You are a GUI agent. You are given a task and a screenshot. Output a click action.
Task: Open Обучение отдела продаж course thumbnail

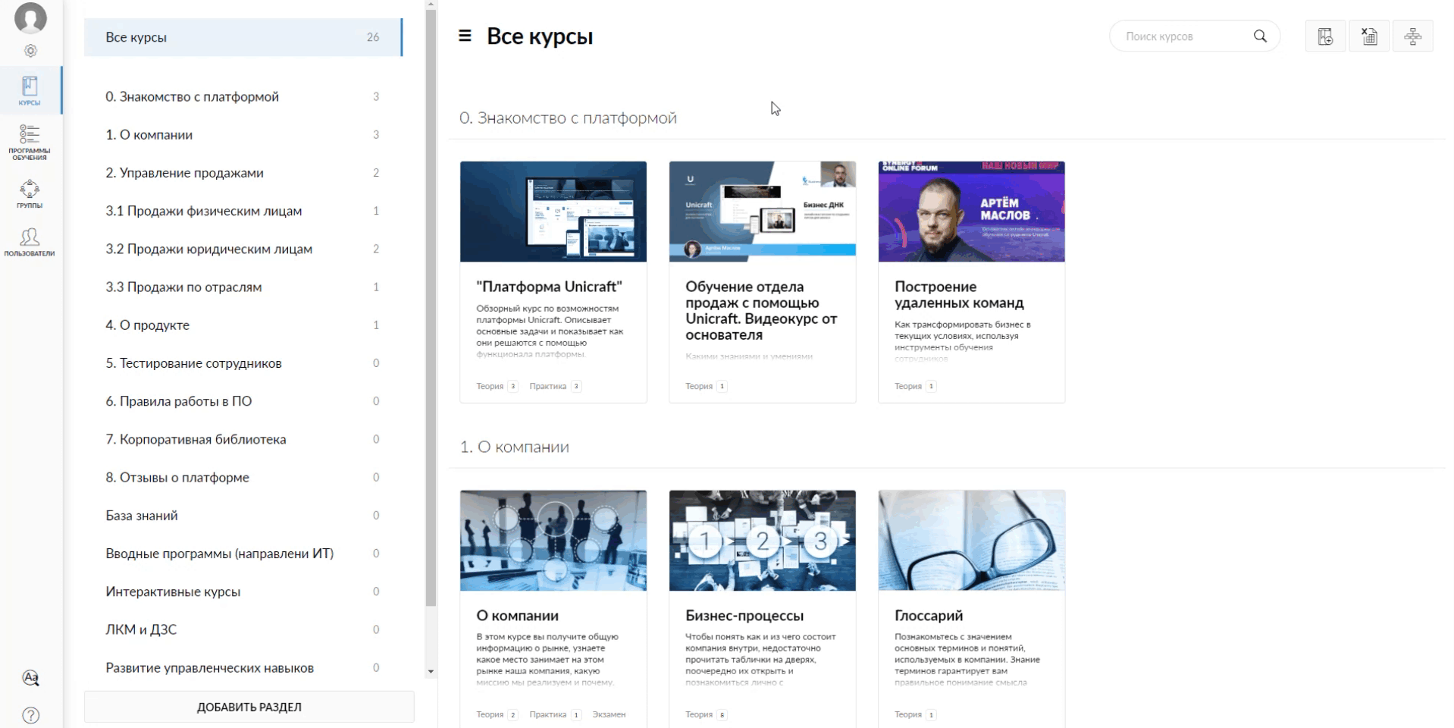point(763,212)
